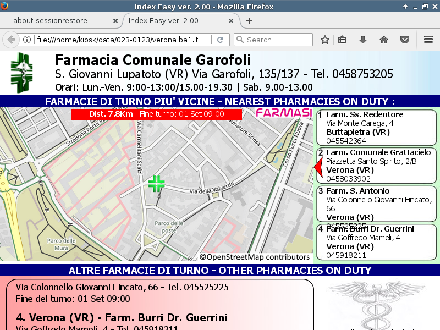Click the Farmacia Comunale Garofoli logo
This screenshot has height=330, width=440.
click(x=22, y=73)
